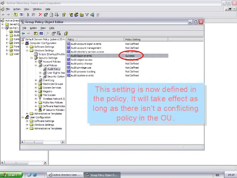Collapse the User Configuration node
The width and height of the screenshot is (237, 178).
(x=23, y=117)
